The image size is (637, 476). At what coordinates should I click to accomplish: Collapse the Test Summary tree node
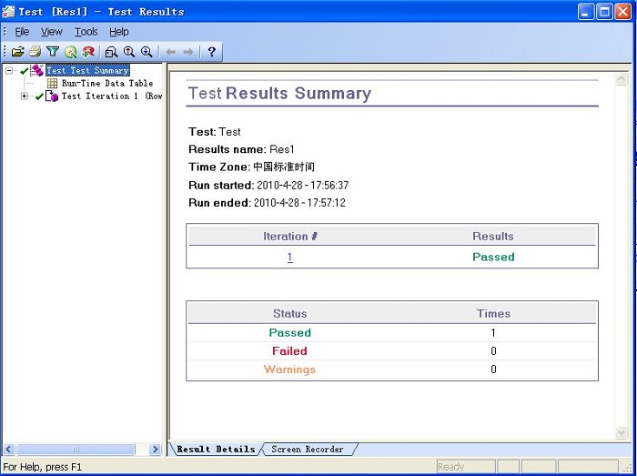coord(9,71)
